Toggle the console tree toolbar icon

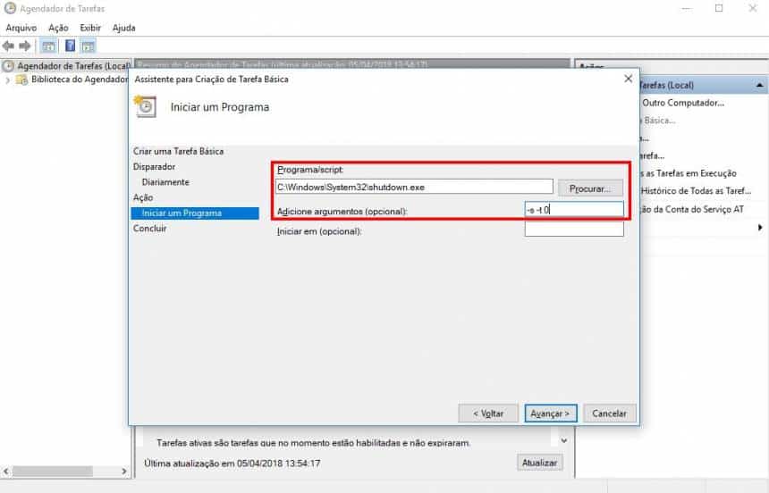coord(48,46)
